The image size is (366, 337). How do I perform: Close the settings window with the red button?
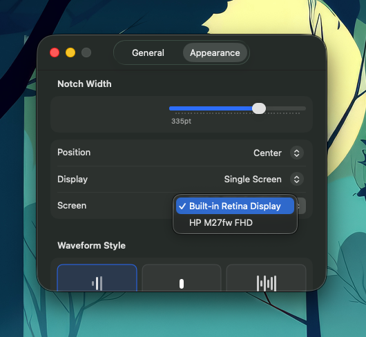[55, 52]
